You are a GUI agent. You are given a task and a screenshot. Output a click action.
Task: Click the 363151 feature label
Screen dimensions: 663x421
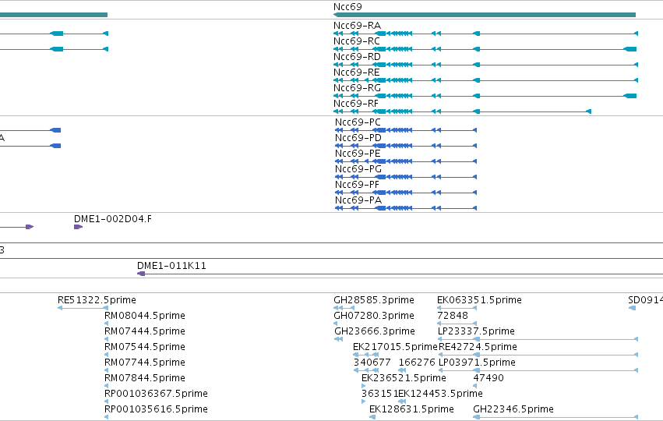pos(379,394)
